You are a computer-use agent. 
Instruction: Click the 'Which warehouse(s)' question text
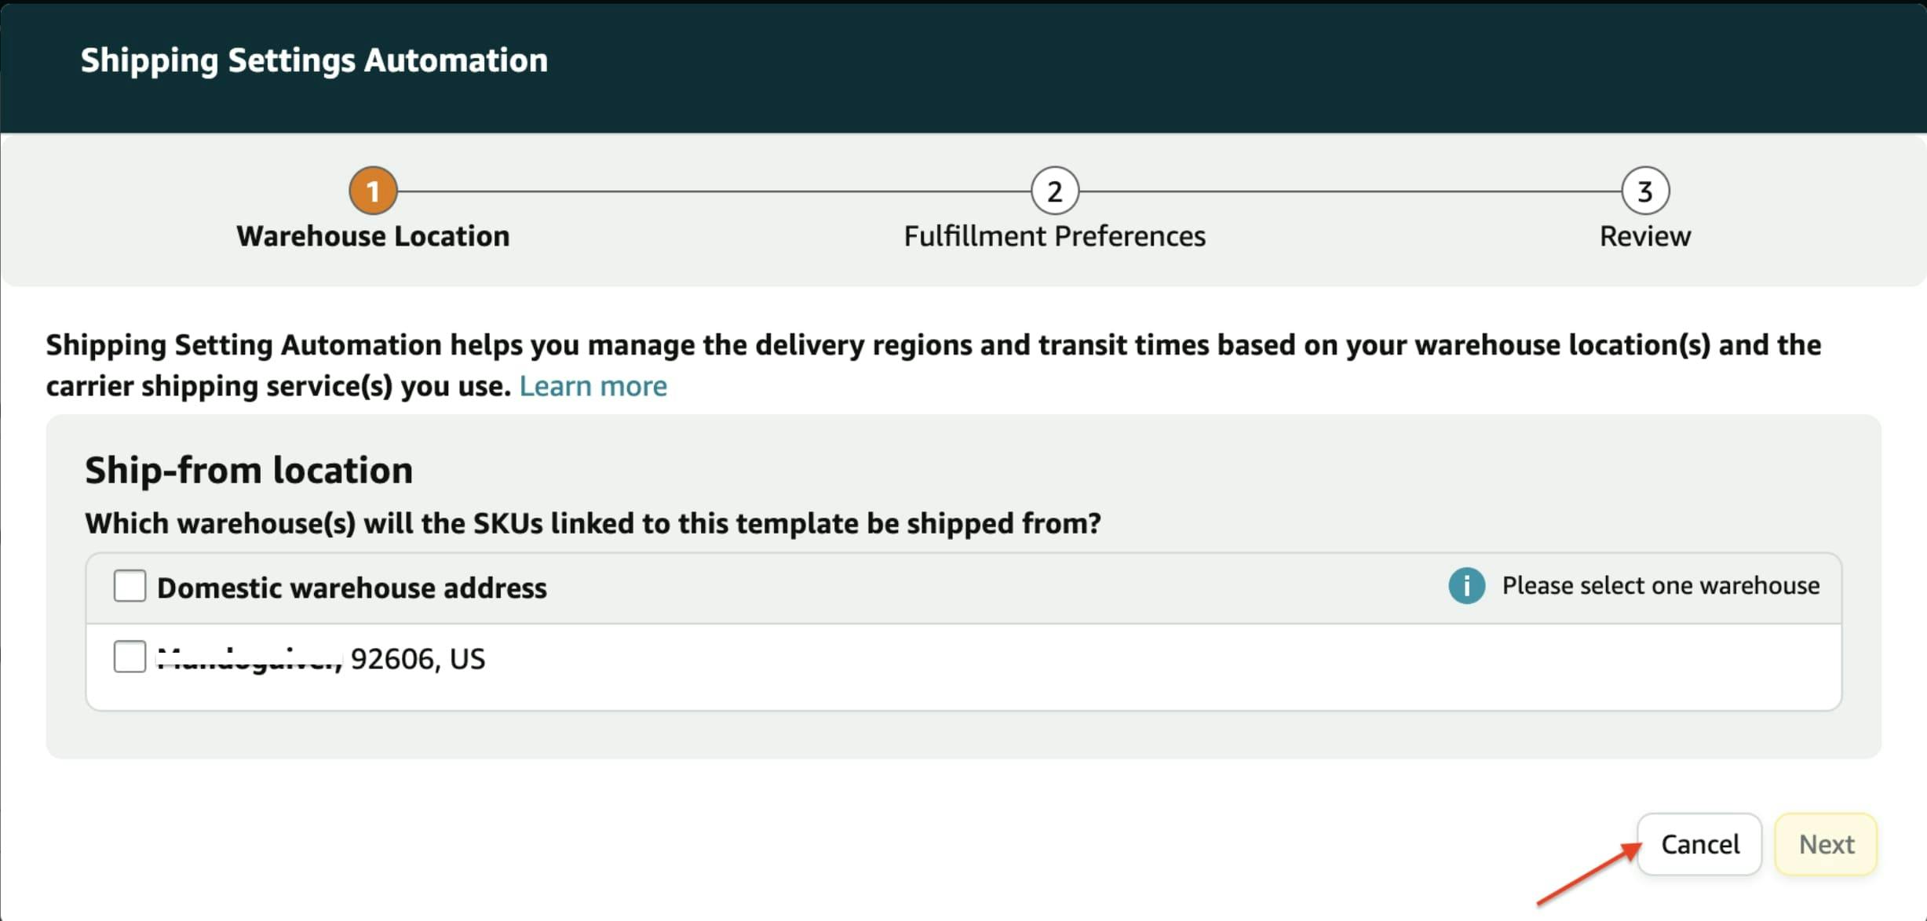pos(593,523)
